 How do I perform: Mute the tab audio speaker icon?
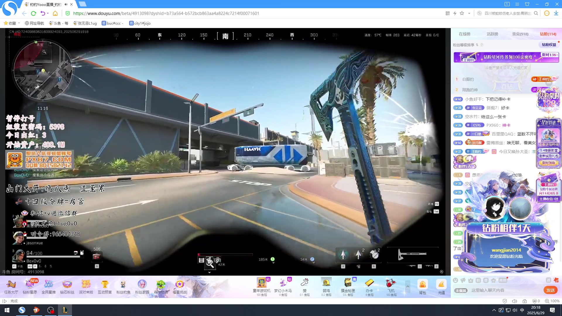(x=66, y=4)
